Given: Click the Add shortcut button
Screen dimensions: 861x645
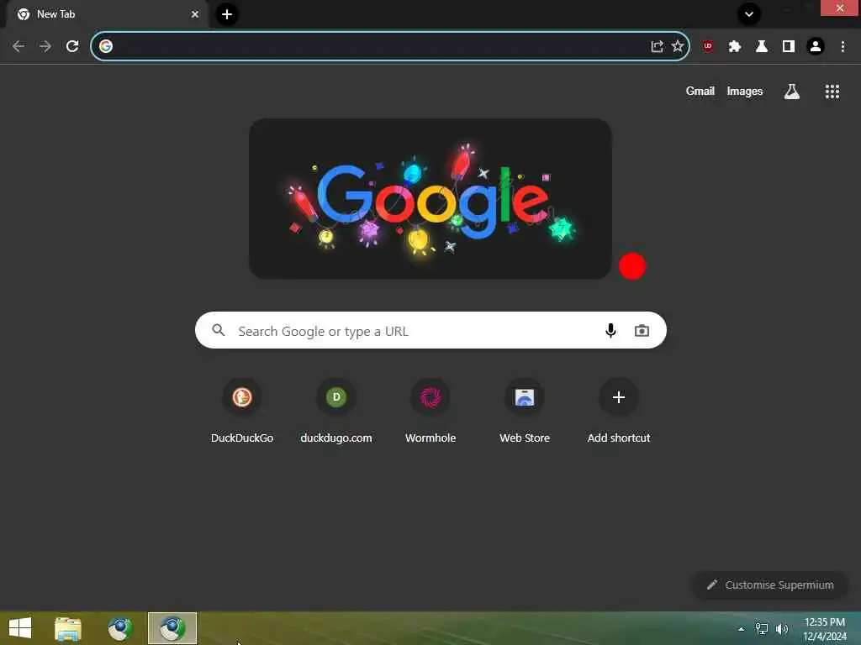Looking at the screenshot, I should click(619, 410).
